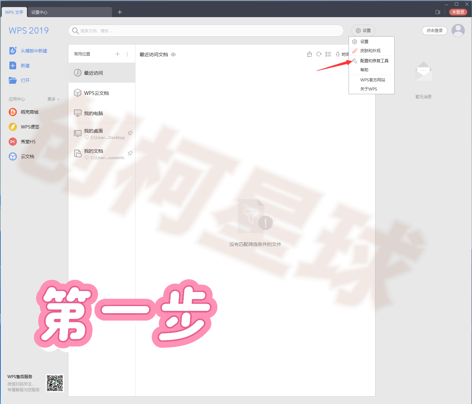Click the red 未登录 badge
Viewport: 472px width, 404px height.
(x=458, y=12)
